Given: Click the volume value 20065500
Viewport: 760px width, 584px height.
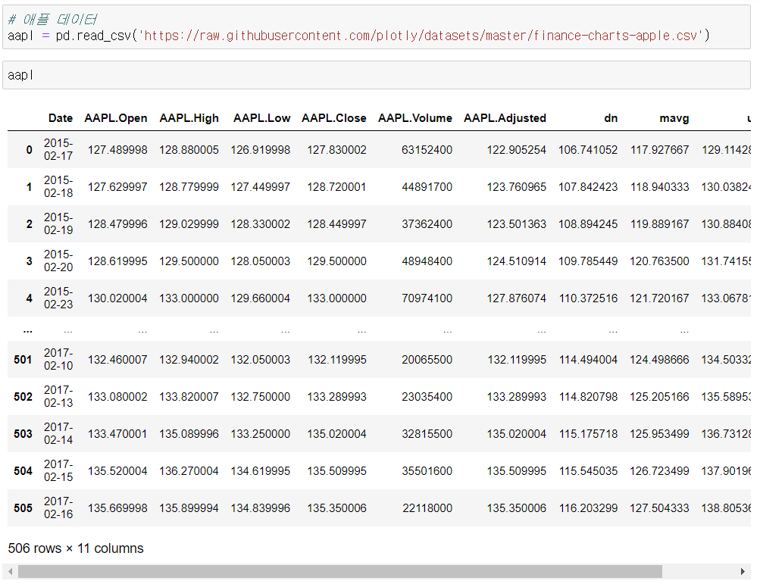Looking at the screenshot, I should [427, 360].
